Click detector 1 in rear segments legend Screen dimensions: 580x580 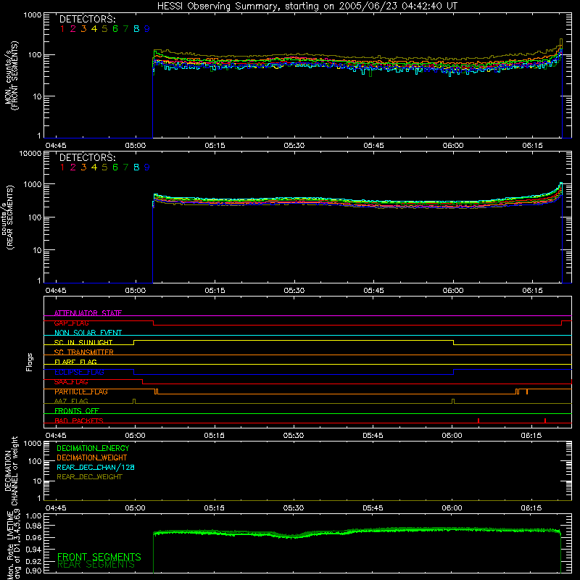coord(62,167)
